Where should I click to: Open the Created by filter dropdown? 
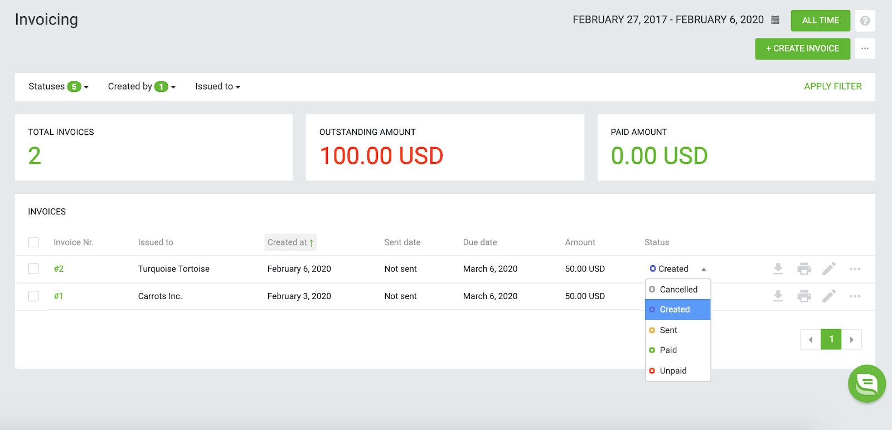point(142,86)
